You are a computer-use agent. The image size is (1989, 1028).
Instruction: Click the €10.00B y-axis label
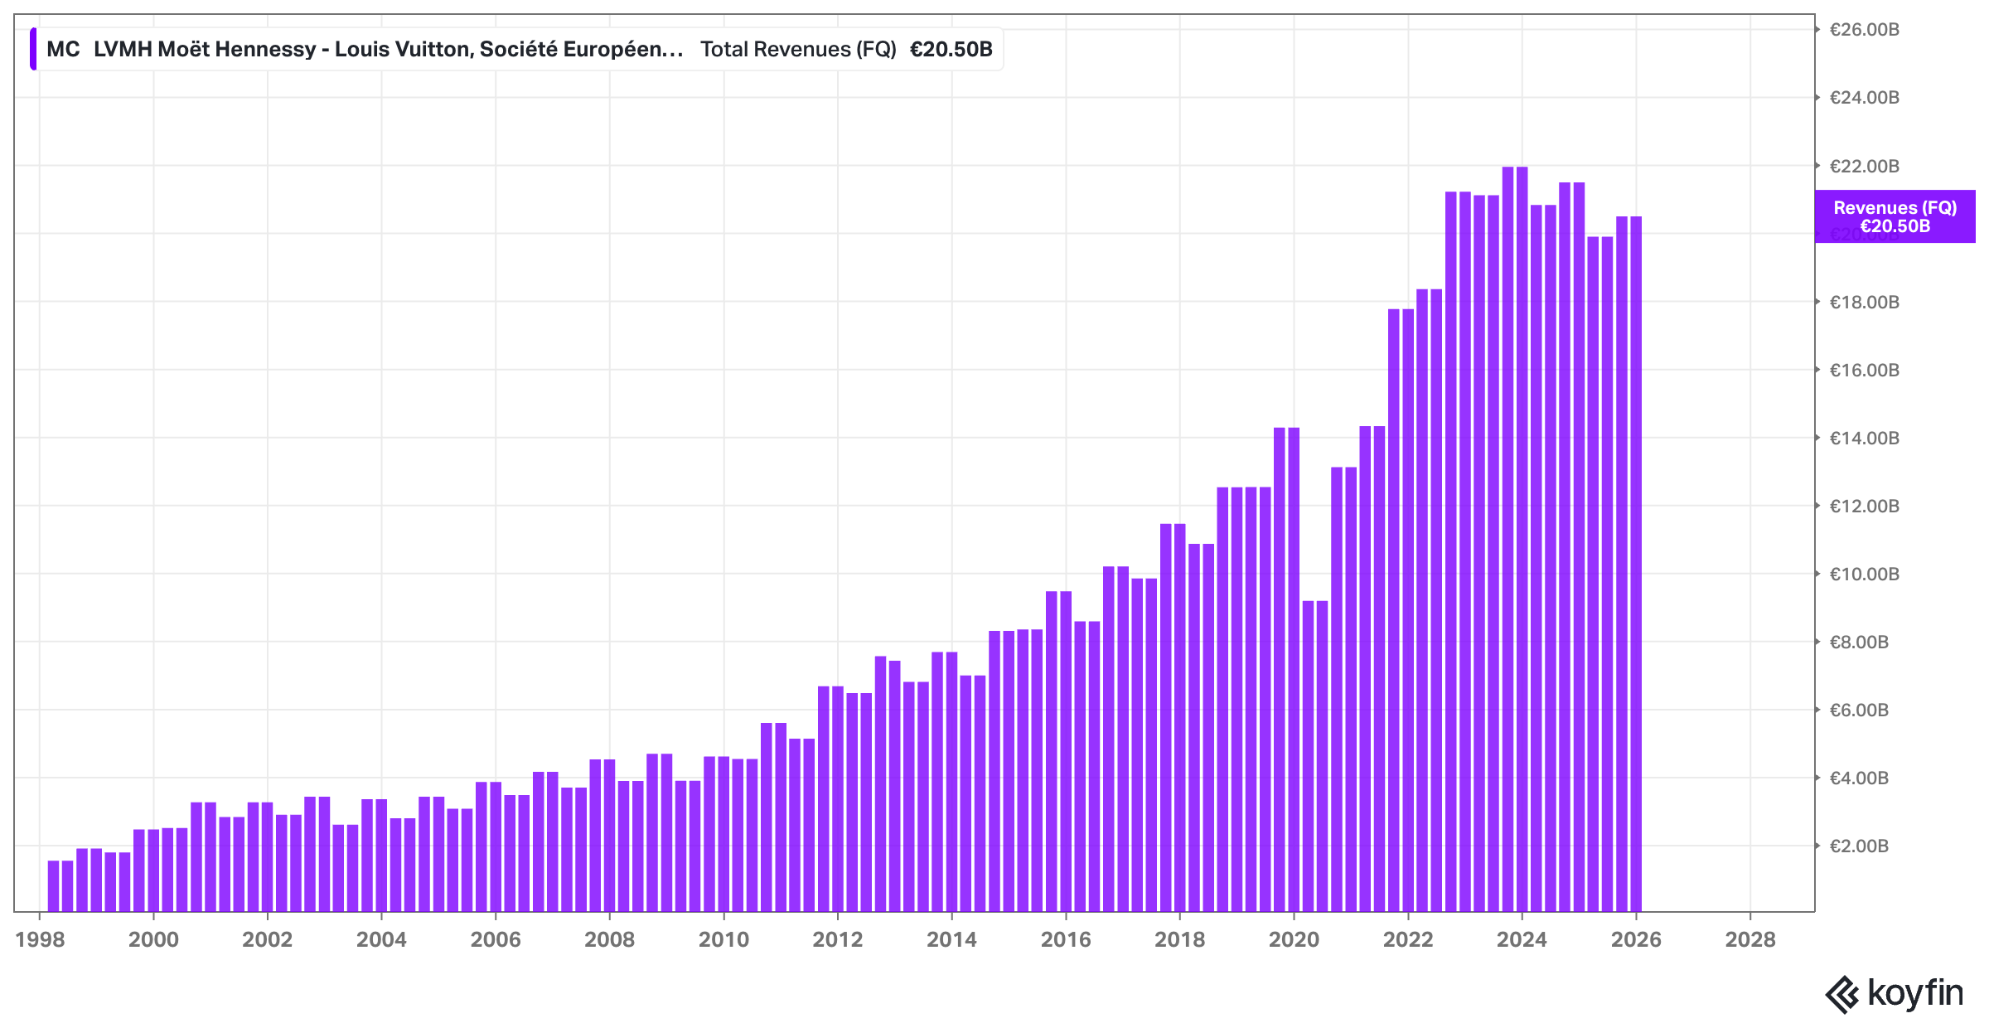click(x=1864, y=574)
